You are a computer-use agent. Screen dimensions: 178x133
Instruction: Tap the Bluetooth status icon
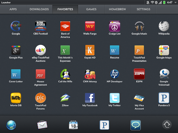tap(156, 2)
